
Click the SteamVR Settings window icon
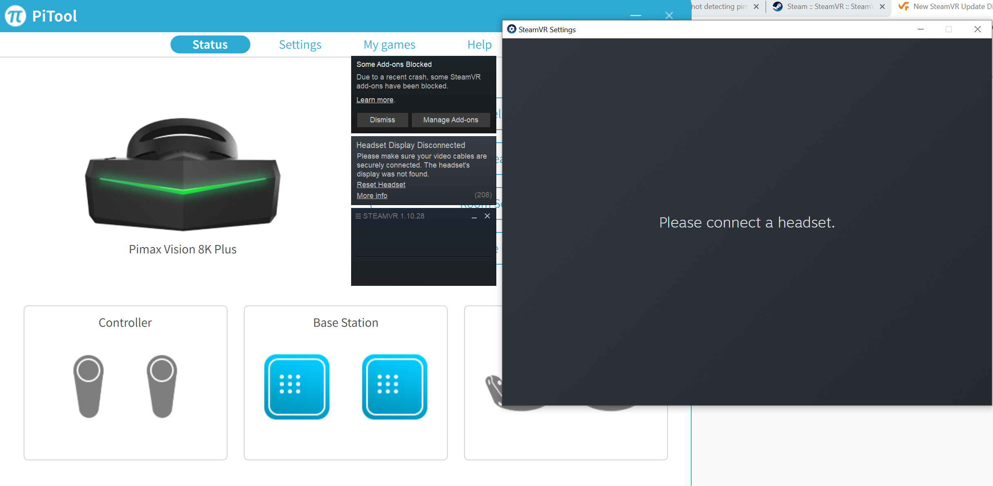[511, 29]
